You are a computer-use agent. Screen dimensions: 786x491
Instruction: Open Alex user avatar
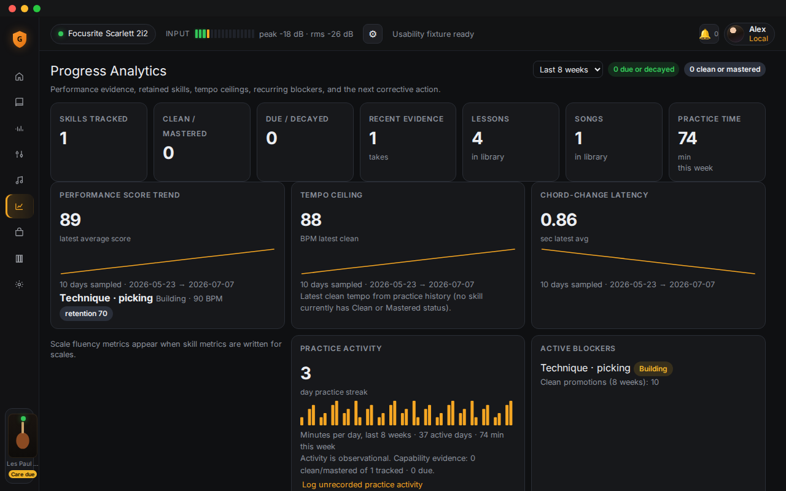pos(736,34)
